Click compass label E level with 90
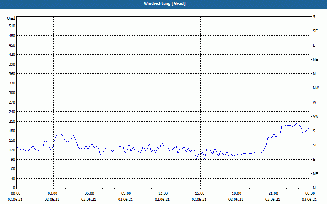Viewport: 327px width, 204px height. click(x=314, y=160)
